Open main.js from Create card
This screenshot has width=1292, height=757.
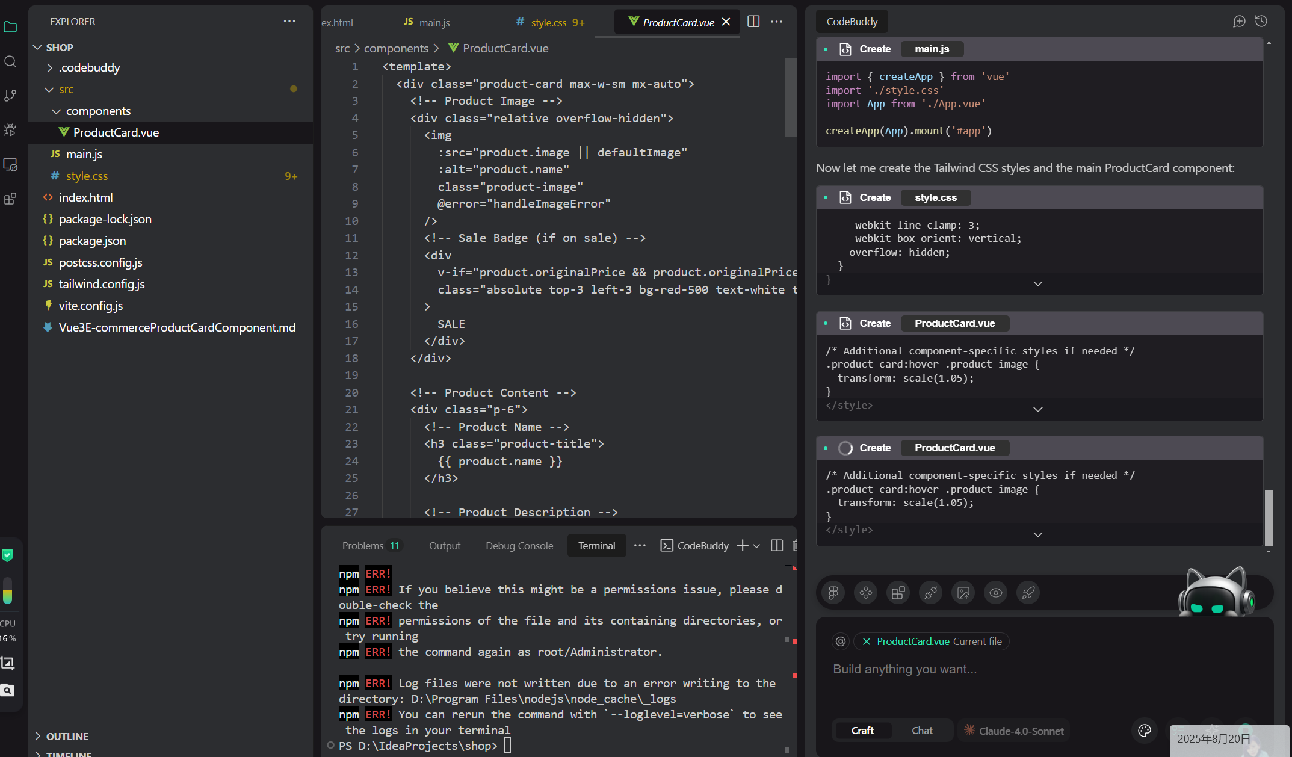tap(932, 49)
